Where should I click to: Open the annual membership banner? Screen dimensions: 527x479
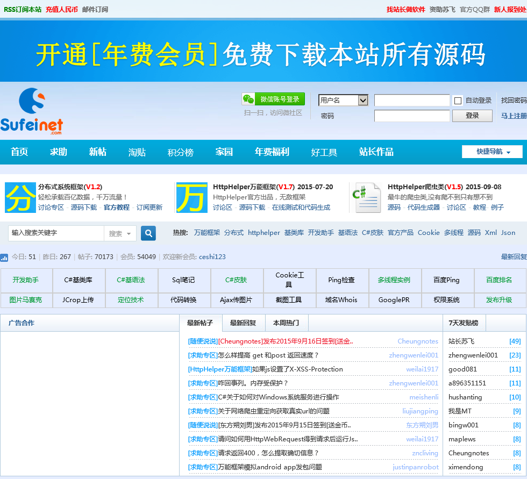click(x=263, y=51)
